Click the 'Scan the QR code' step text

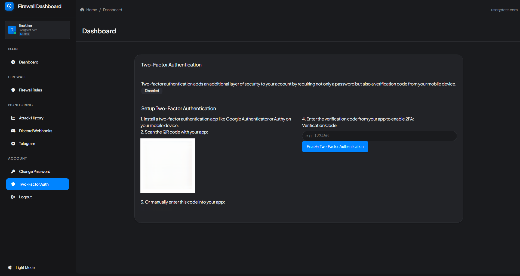coord(174,132)
